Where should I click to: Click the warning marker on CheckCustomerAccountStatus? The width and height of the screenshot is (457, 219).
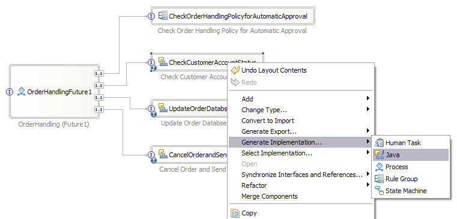pyautogui.click(x=154, y=68)
